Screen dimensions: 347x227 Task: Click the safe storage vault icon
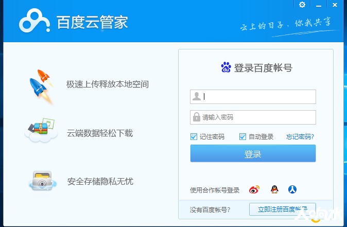[x=42, y=181]
